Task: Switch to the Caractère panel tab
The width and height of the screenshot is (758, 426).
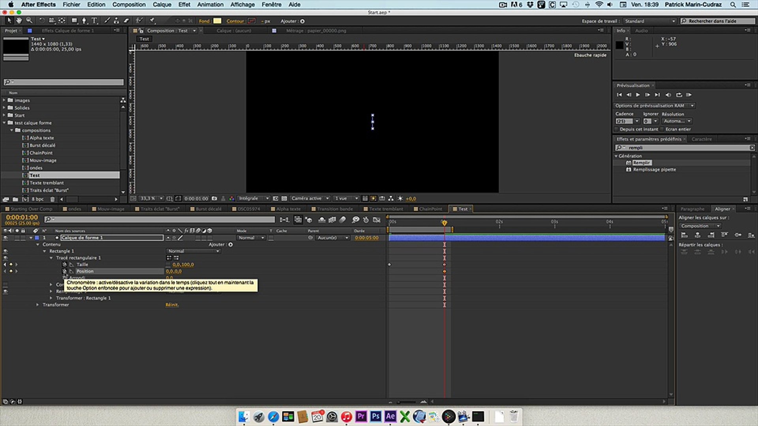Action: click(x=702, y=139)
